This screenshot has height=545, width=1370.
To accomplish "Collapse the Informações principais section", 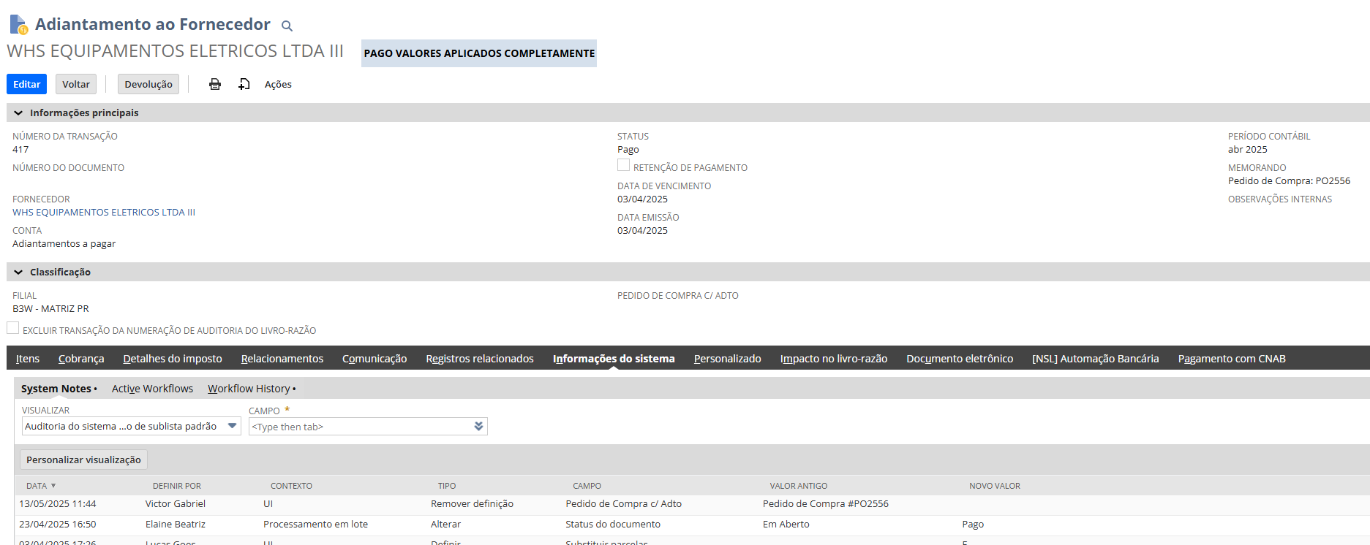I will click(19, 113).
